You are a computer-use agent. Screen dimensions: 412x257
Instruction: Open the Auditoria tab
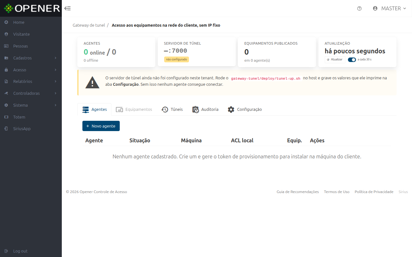tap(205, 110)
